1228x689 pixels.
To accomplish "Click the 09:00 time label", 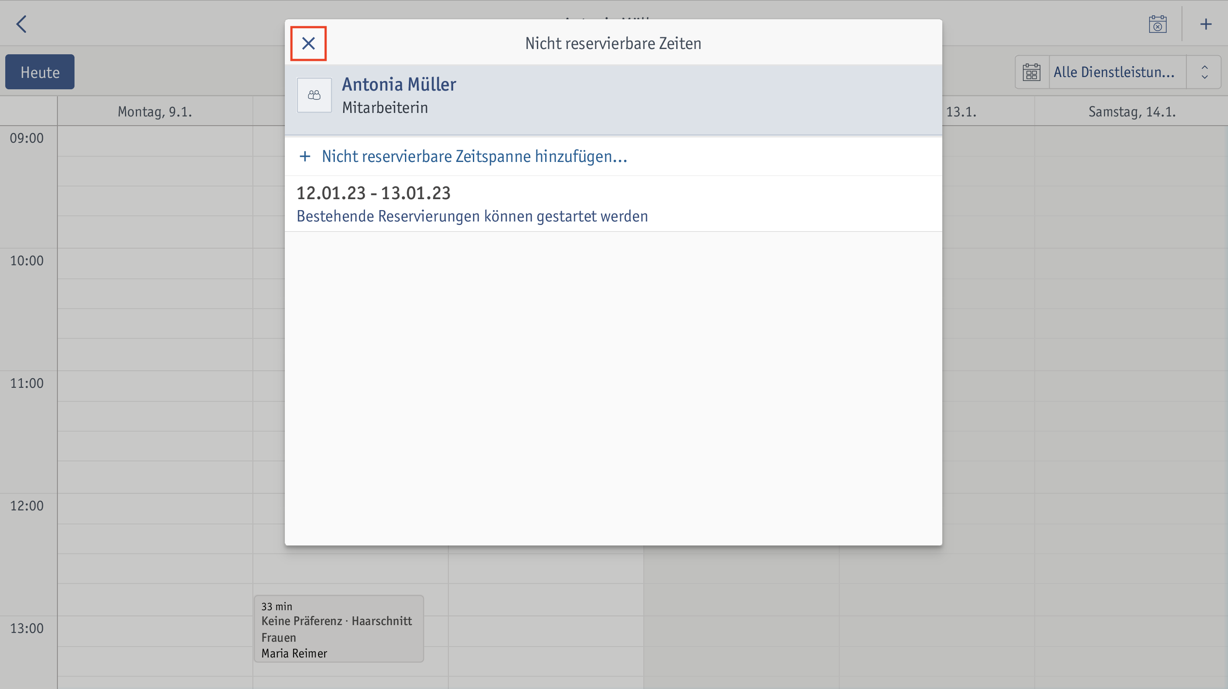I will click(x=27, y=138).
